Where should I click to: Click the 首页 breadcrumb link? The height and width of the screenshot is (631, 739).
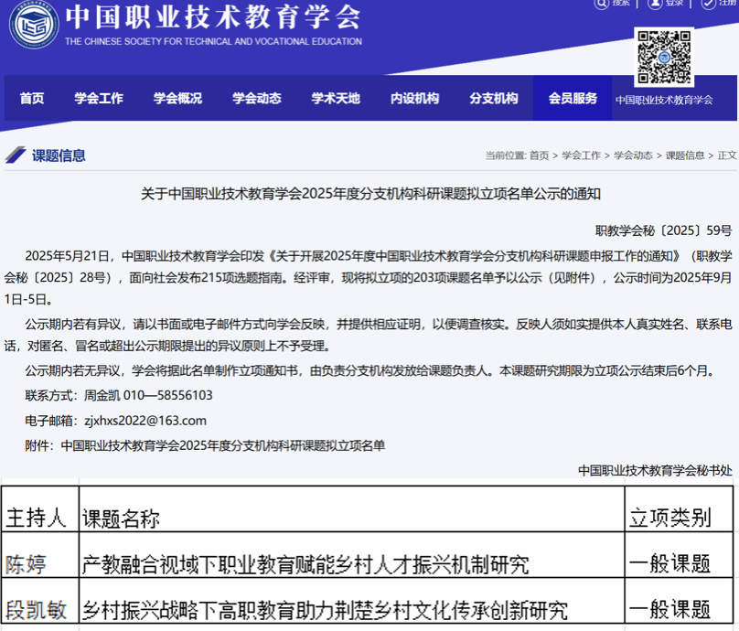tap(540, 155)
